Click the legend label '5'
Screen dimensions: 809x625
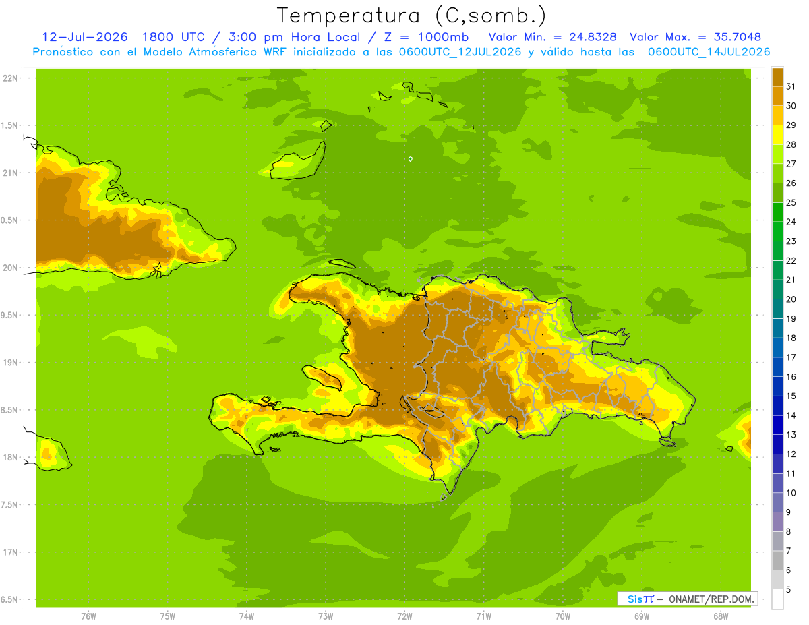[788, 589]
